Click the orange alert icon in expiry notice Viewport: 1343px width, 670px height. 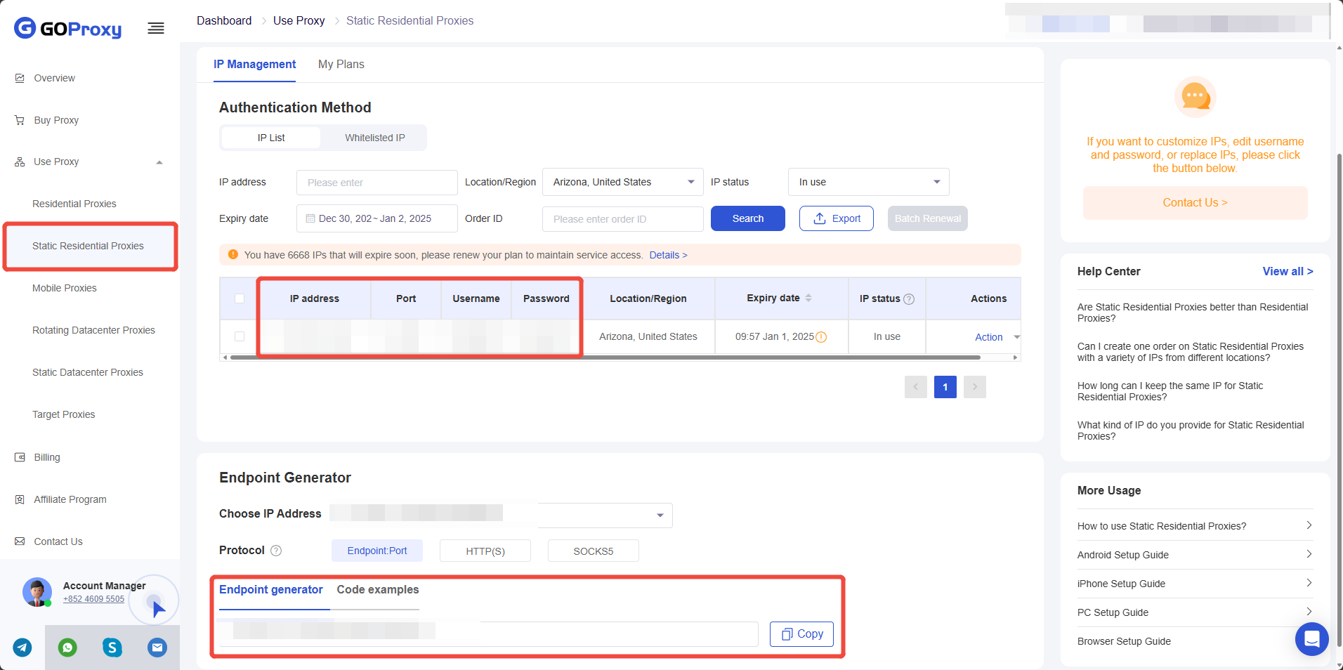233,254
